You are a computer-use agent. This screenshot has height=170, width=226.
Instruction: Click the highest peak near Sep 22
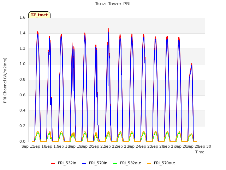[109, 29]
